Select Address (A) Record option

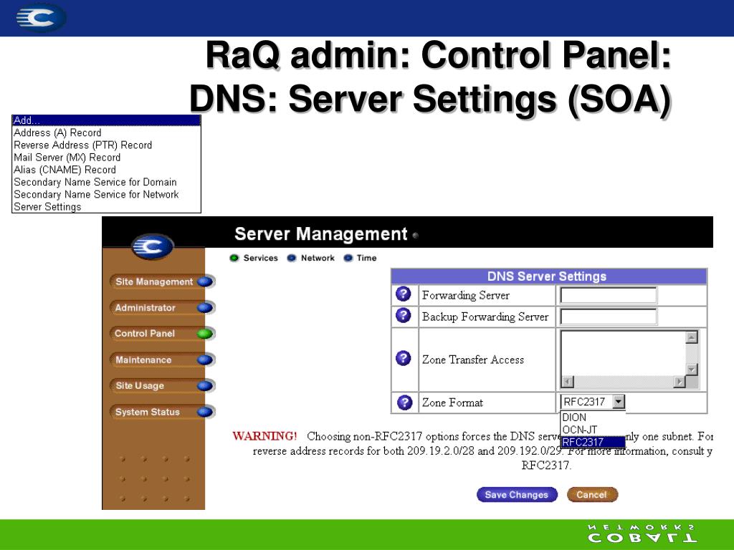(106, 132)
